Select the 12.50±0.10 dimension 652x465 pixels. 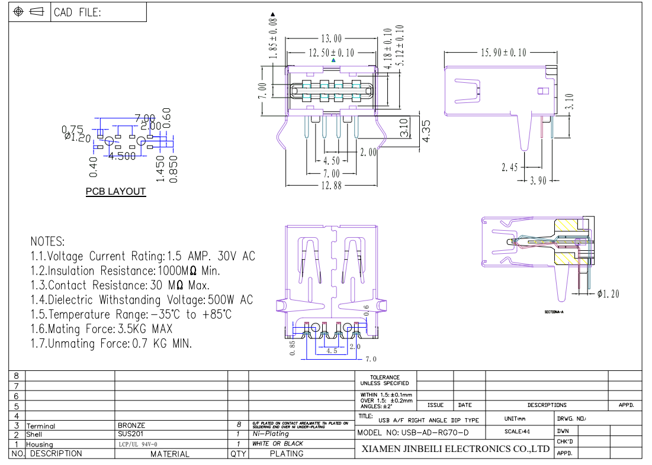pos(332,53)
